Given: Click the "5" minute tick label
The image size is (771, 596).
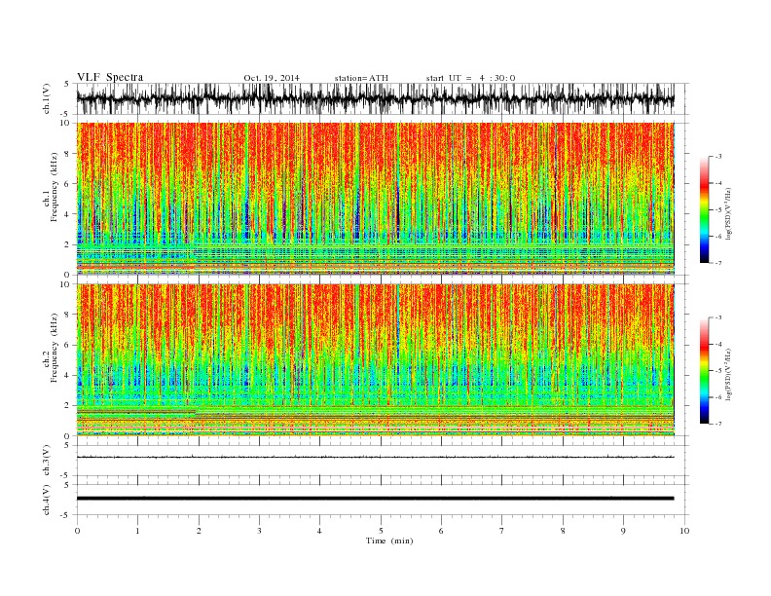Looking at the screenshot, I should click(x=381, y=531).
